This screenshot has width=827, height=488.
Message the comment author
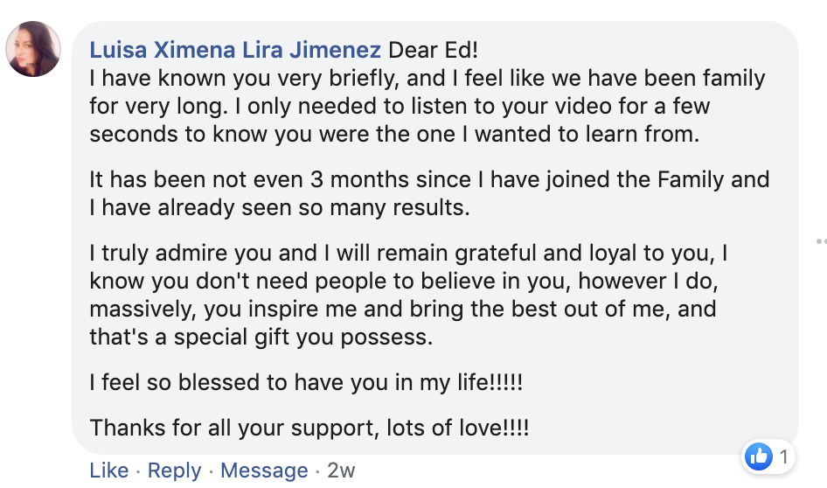[x=264, y=471]
